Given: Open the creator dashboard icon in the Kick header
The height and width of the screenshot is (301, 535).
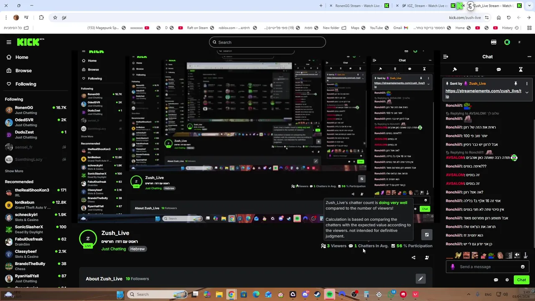Looking at the screenshot, I should pos(494,42).
